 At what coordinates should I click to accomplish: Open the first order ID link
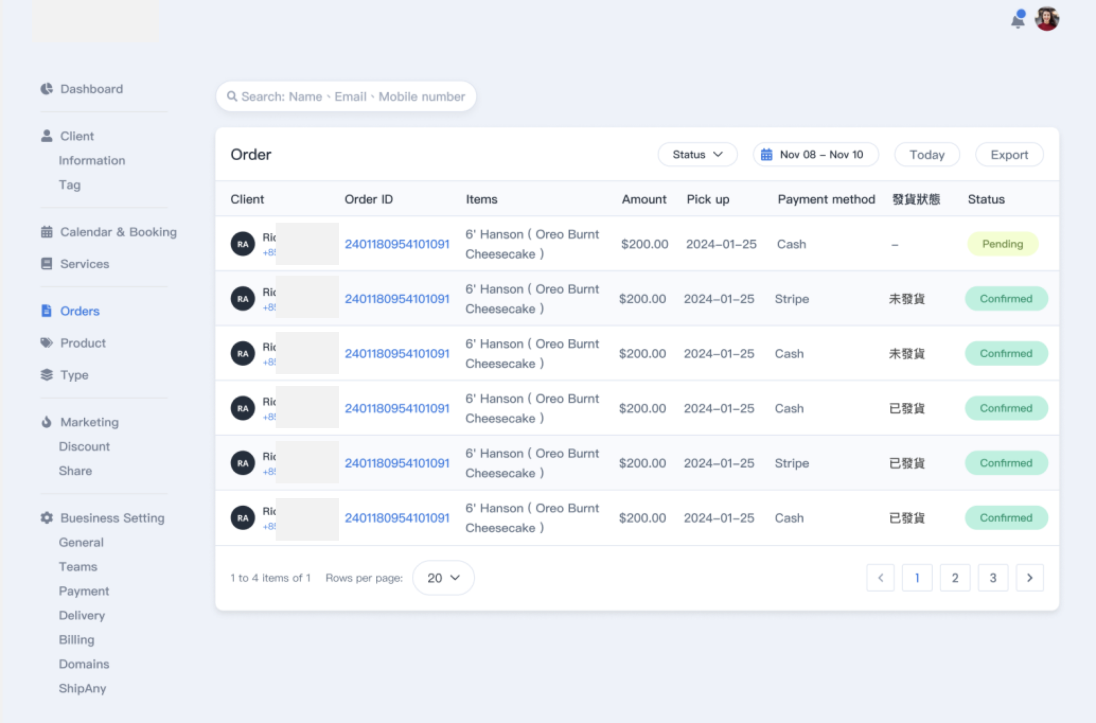click(x=396, y=244)
